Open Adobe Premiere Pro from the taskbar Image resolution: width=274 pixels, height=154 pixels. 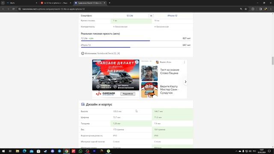pyautogui.click(x=94, y=151)
